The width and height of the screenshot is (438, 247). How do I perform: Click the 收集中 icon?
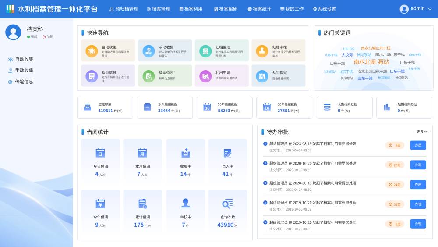point(185,153)
